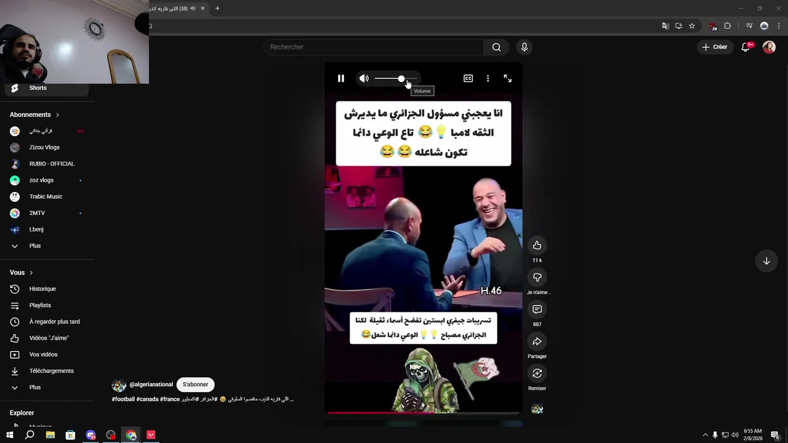The height and width of the screenshot is (443, 788).
Task: Subscribe via S'abonner button
Action: pos(195,385)
